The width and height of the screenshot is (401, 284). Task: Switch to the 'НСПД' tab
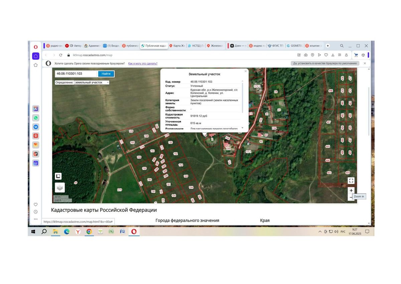coord(196,46)
